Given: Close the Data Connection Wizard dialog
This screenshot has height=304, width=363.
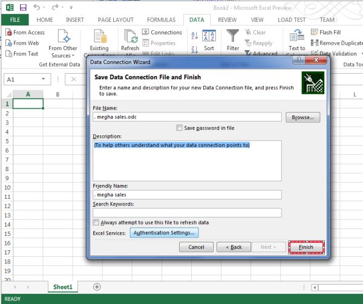Looking at the screenshot, I should [316, 60].
